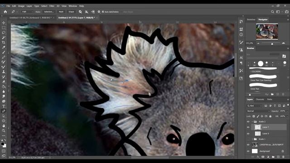Image resolution: width=290 pixels, height=163 pixels.
Task: Collapse the Koala 2 group
Action: point(252,122)
